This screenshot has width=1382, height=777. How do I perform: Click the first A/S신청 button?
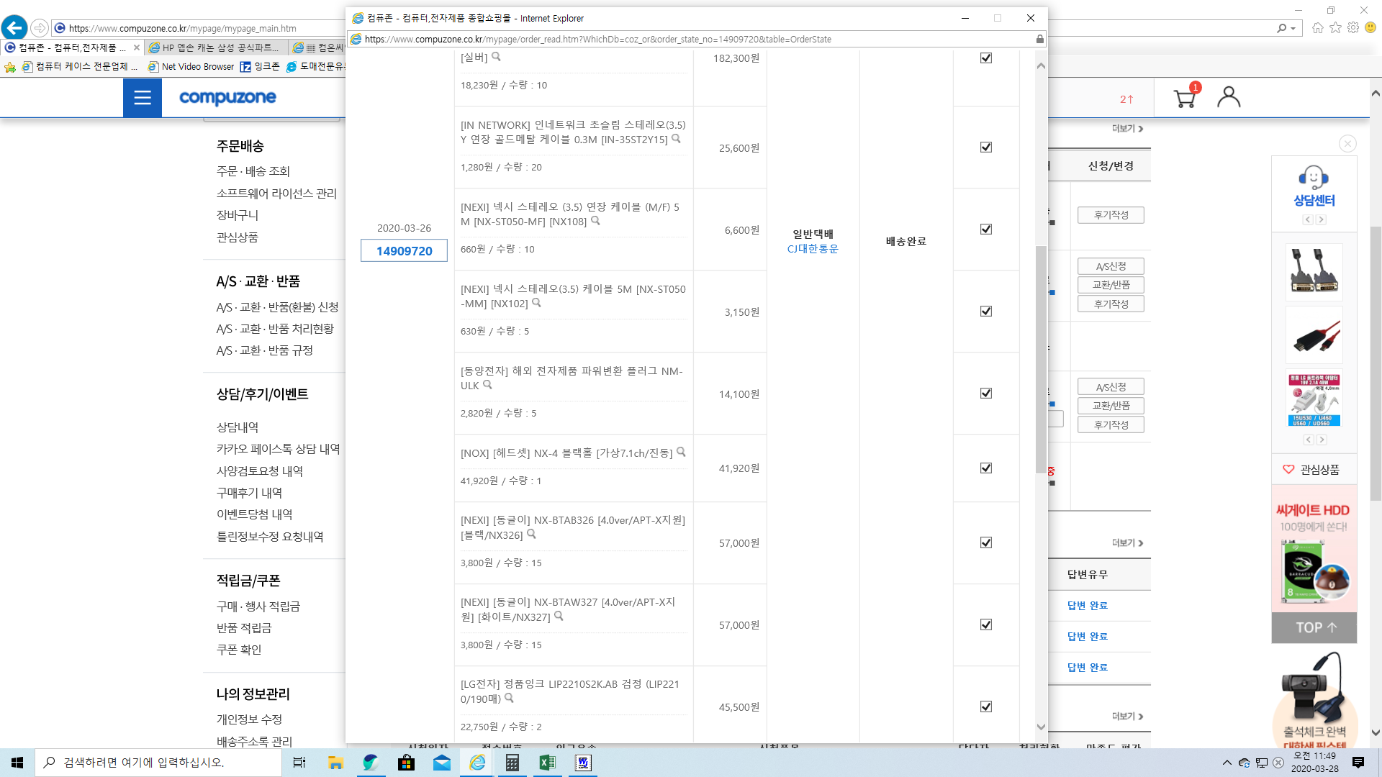[x=1111, y=266]
